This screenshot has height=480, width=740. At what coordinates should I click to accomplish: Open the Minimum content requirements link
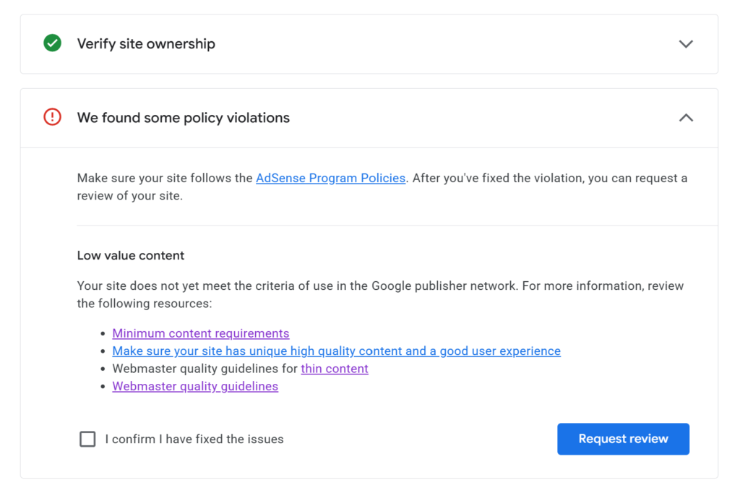point(200,333)
